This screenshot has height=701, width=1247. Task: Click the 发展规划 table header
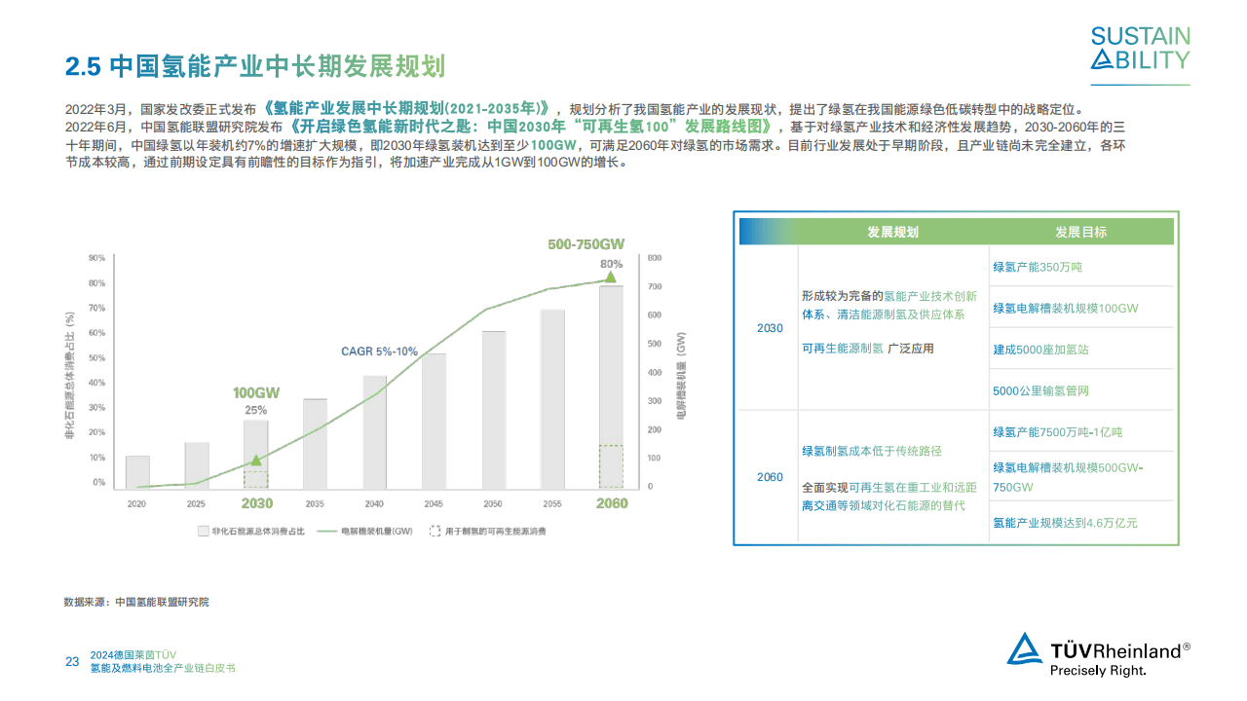click(x=892, y=232)
